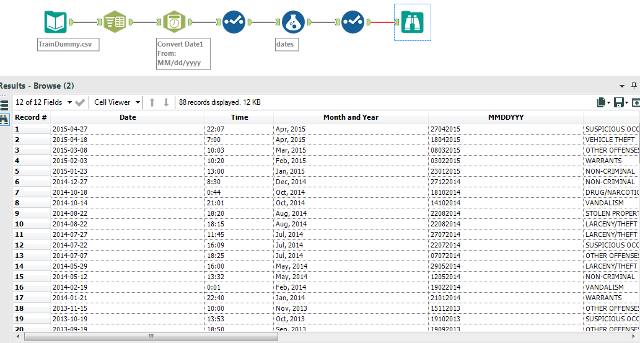Select cell with date 2015-04-27
The image size is (640, 343).
[x=128, y=129]
